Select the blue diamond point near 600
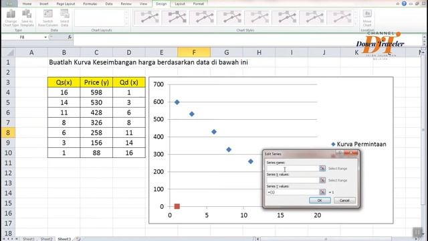 pyautogui.click(x=177, y=102)
